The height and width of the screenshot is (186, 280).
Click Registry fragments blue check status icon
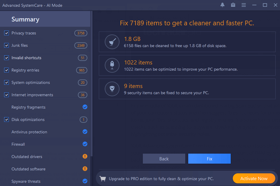(x=85, y=107)
